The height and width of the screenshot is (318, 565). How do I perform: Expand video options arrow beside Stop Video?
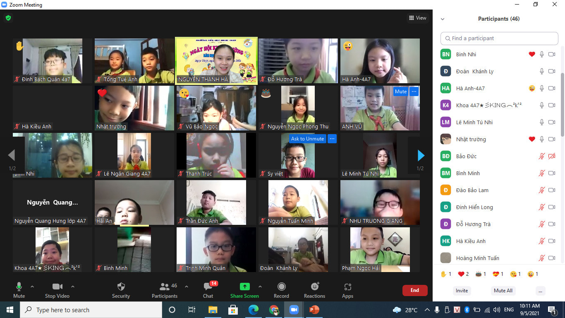pos(73,287)
